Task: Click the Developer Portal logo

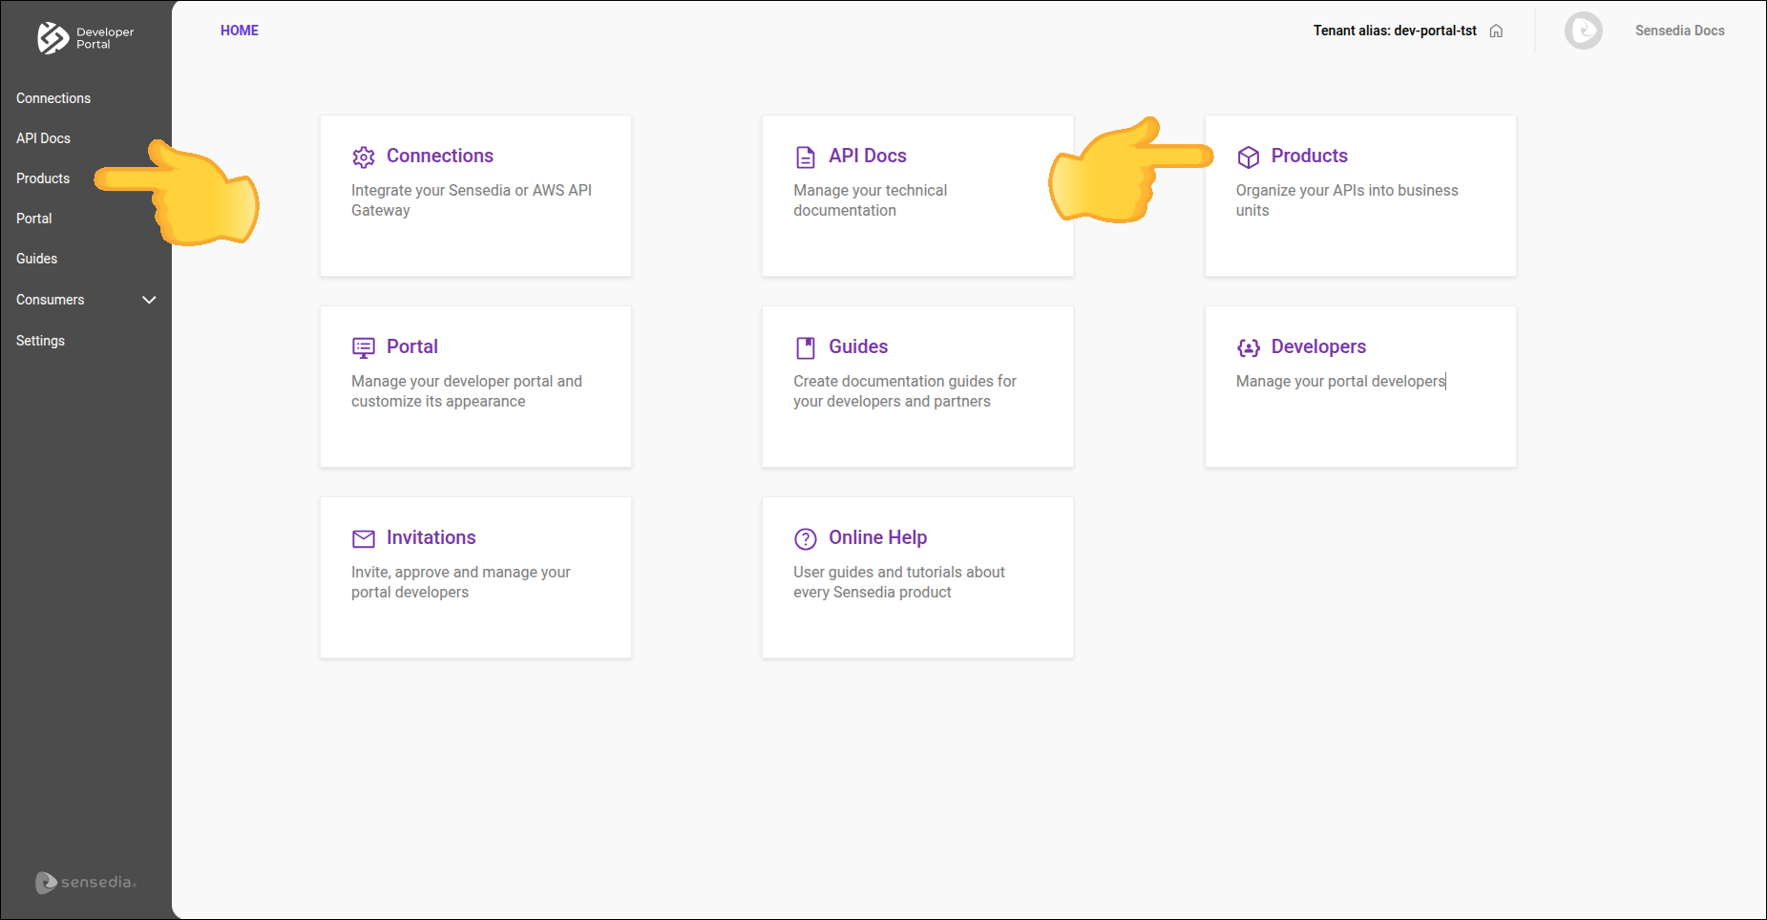Action: click(x=85, y=38)
